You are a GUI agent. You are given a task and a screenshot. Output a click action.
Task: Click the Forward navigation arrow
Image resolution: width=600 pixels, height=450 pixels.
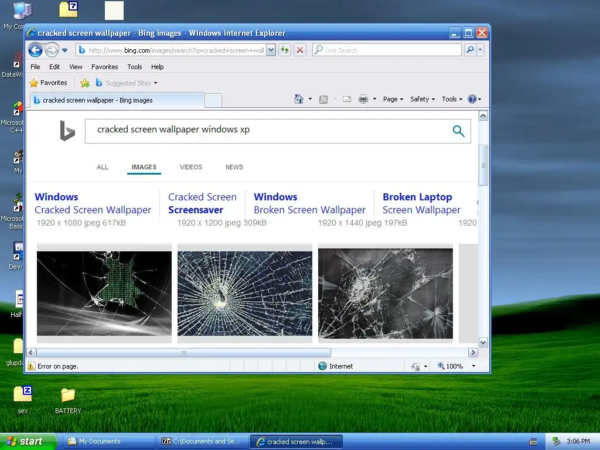pyautogui.click(x=52, y=50)
